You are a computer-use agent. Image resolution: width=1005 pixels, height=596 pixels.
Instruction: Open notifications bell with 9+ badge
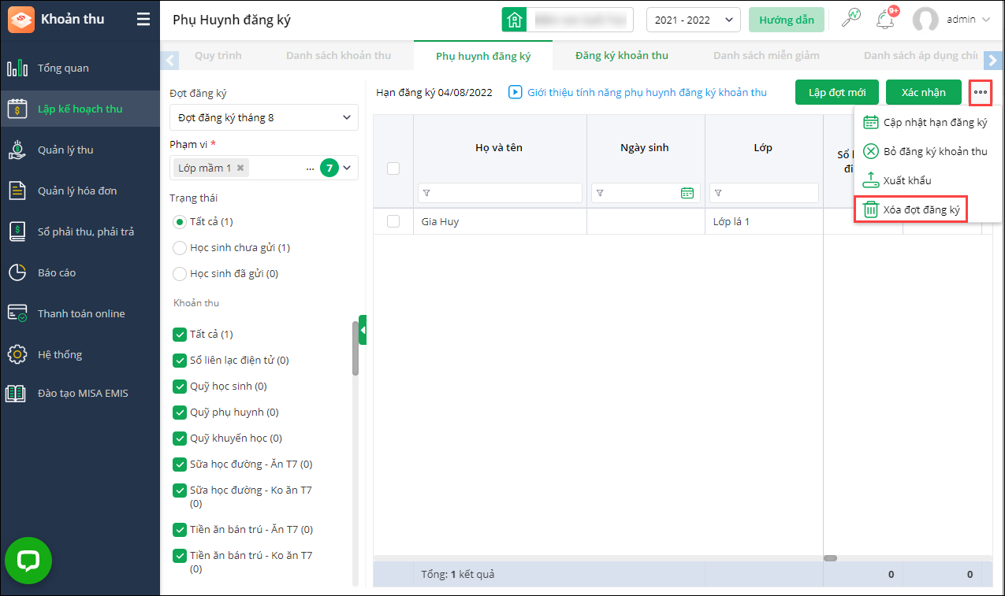(886, 19)
